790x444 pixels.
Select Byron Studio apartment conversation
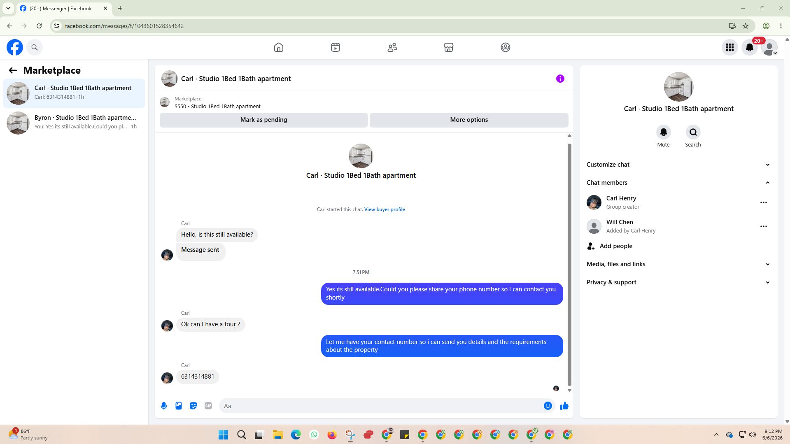coord(74,123)
